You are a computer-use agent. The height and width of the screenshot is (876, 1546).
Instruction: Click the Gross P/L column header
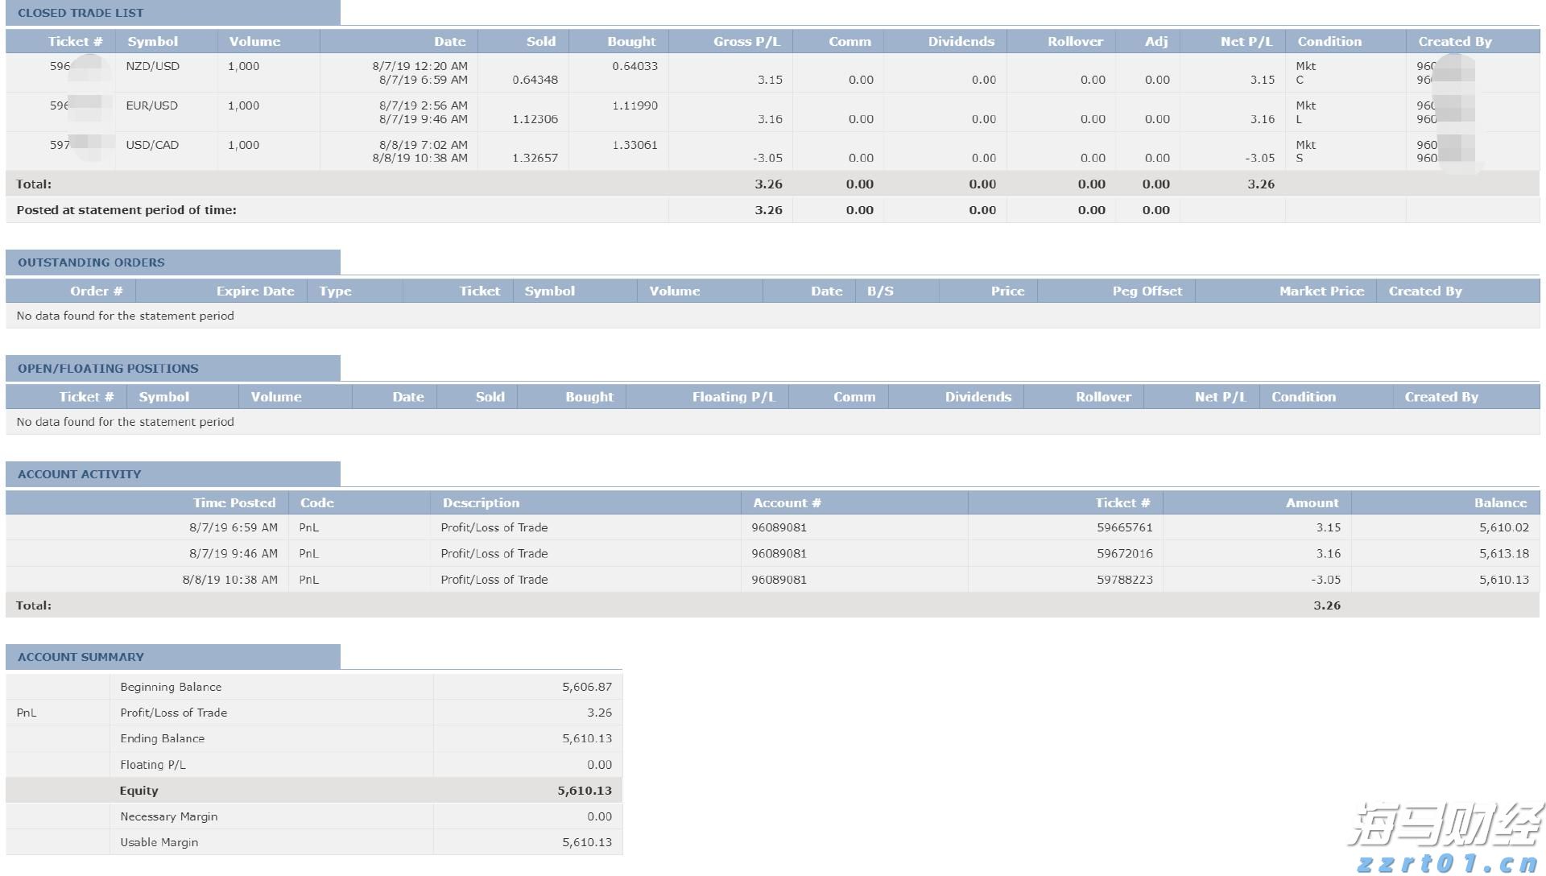pyautogui.click(x=746, y=42)
